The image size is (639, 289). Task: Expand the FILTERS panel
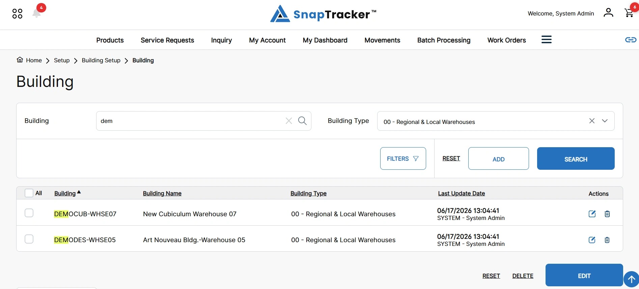click(403, 158)
